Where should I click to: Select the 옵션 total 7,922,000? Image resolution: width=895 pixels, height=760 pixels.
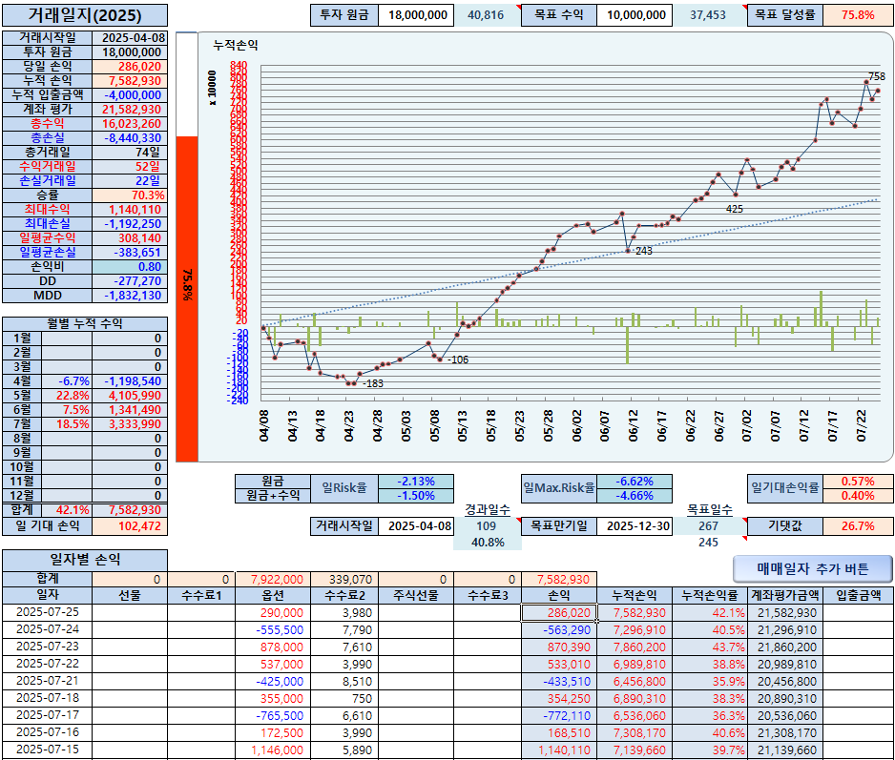(x=273, y=579)
